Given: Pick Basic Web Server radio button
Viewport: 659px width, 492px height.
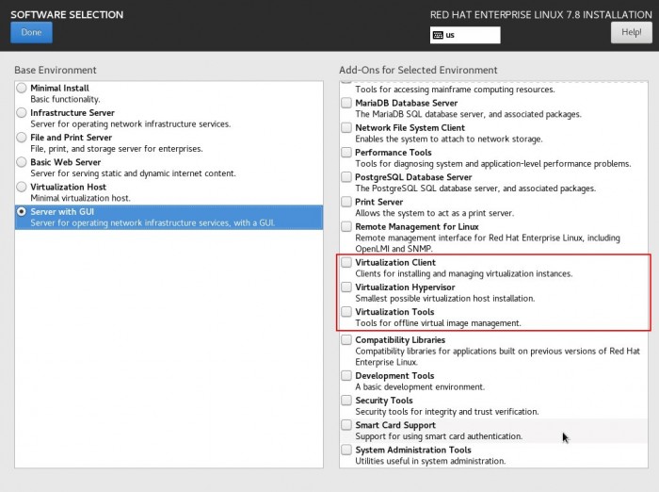Looking at the screenshot, I should (22, 162).
